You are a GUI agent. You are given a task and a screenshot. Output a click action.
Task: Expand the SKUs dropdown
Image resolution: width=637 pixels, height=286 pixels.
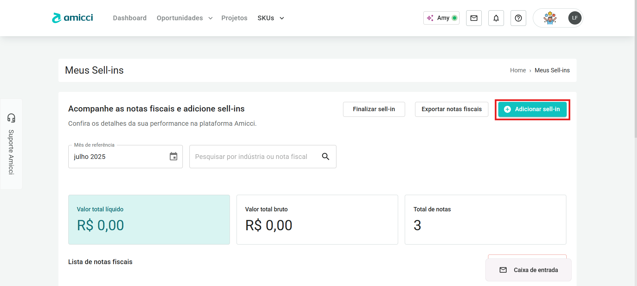pos(271,18)
